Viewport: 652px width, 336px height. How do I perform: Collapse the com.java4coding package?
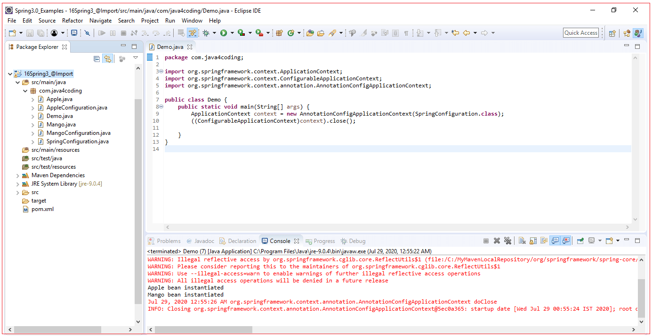point(25,90)
